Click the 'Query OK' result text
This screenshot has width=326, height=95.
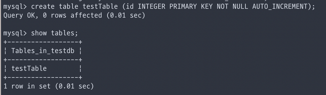(19, 15)
